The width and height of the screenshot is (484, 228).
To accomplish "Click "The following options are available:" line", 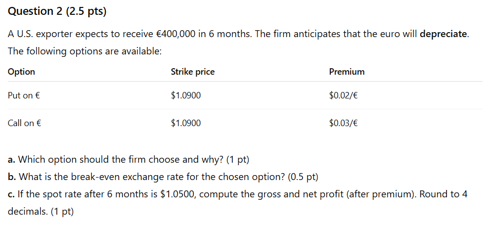I will point(85,51).
